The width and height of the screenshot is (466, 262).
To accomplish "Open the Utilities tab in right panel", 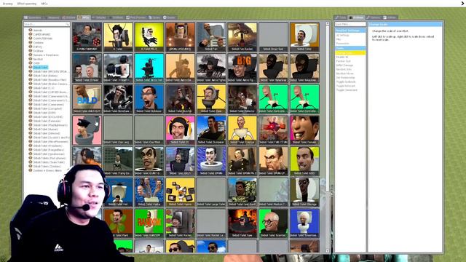I will (390, 17).
